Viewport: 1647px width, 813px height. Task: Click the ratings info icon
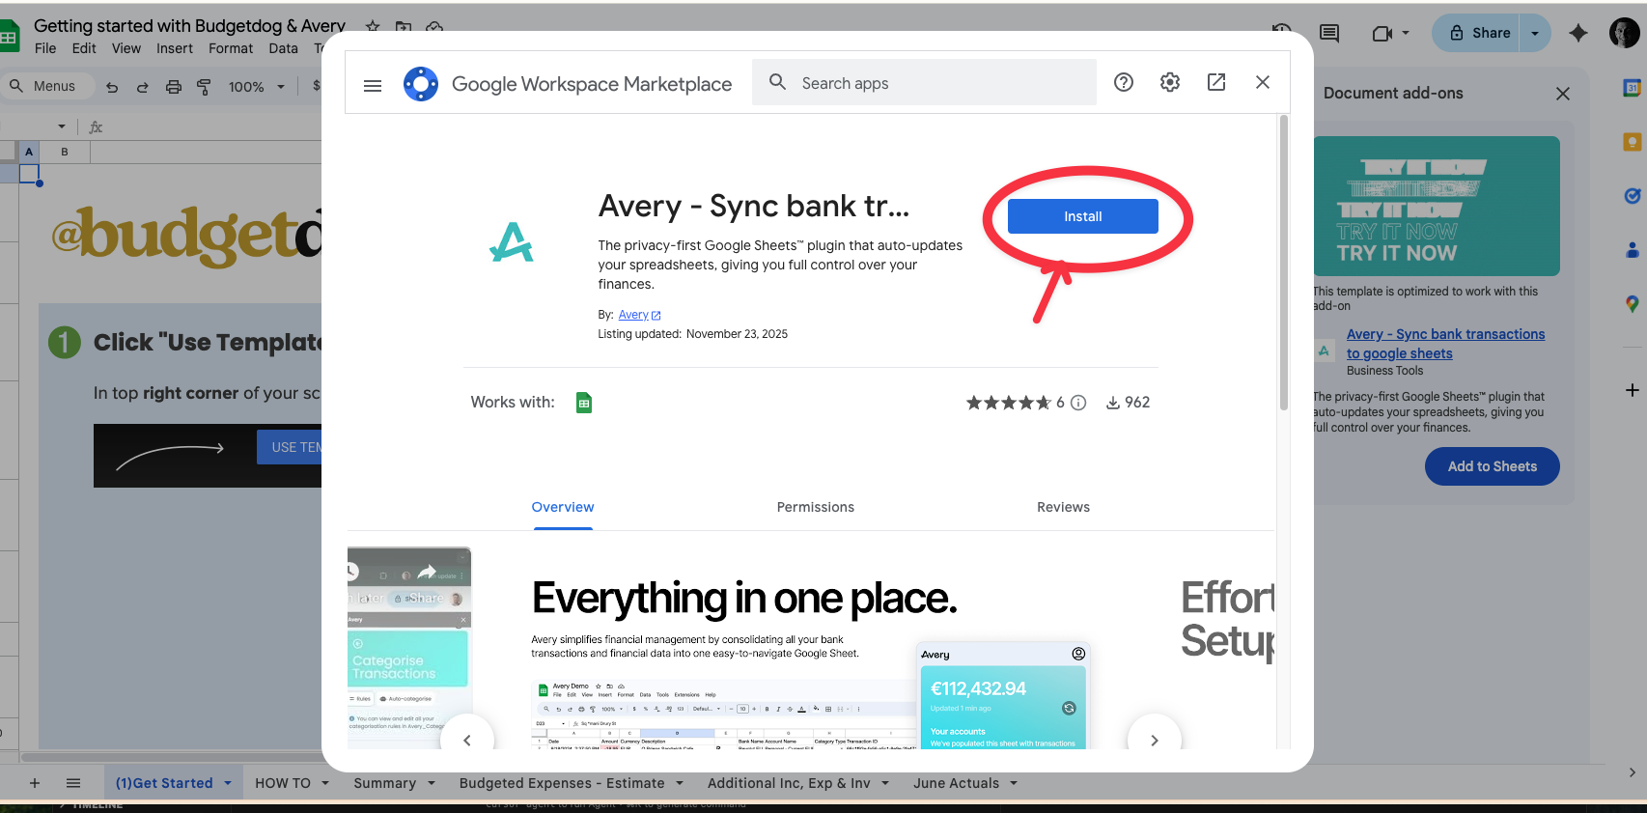coord(1078,404)
